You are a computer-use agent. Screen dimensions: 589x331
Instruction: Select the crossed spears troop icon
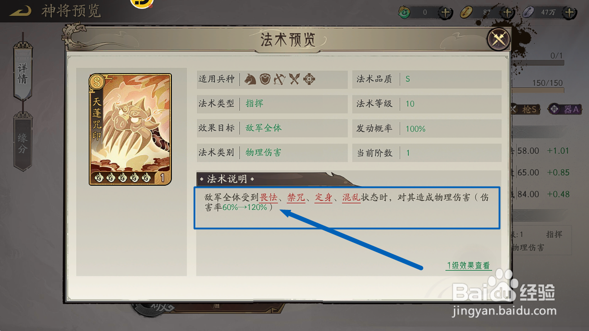(x=294, y=79)
